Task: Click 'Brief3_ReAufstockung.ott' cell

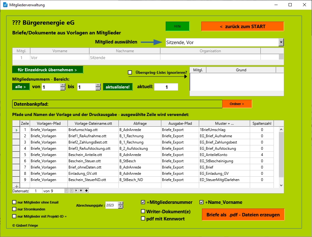Action: click(93, 149)
